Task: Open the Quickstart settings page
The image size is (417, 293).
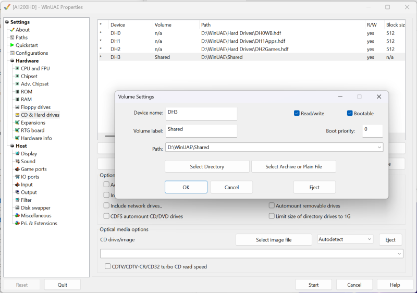Action: [x=27, y=45]
